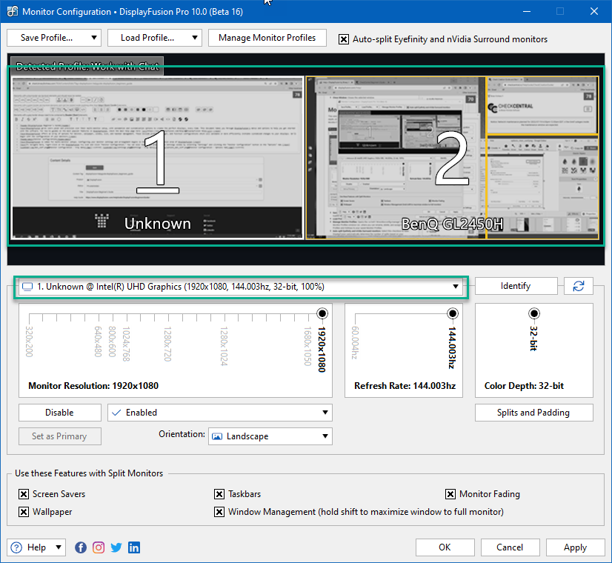Expand the Enabled state dropdown
The image size is (612, 563).
(325, 413)
